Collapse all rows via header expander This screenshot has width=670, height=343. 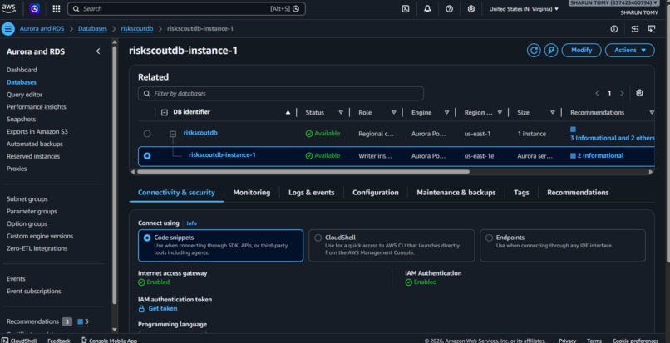pos(164,112)
